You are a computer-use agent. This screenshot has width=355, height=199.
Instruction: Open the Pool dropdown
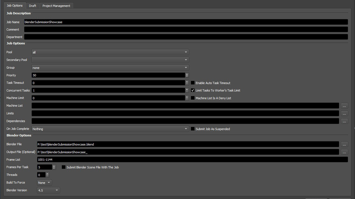[110, 52]
